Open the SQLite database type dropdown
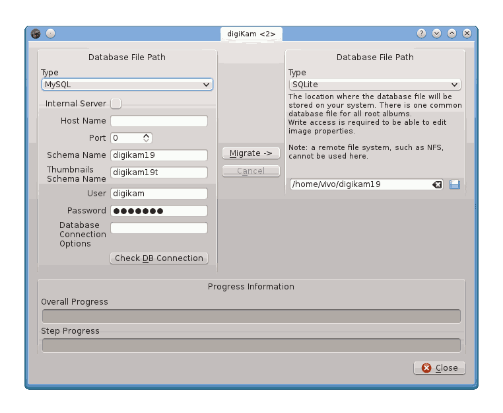This screenshot has height=413, width=503. 374,85
